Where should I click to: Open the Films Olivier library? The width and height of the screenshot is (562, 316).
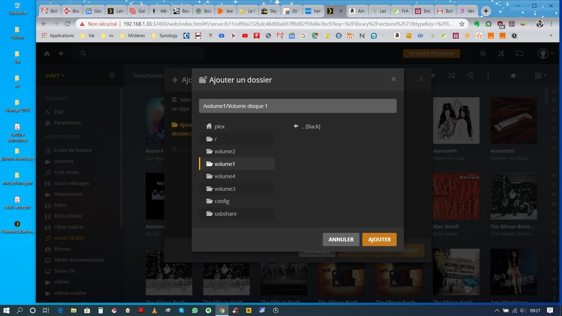point(68,216)
